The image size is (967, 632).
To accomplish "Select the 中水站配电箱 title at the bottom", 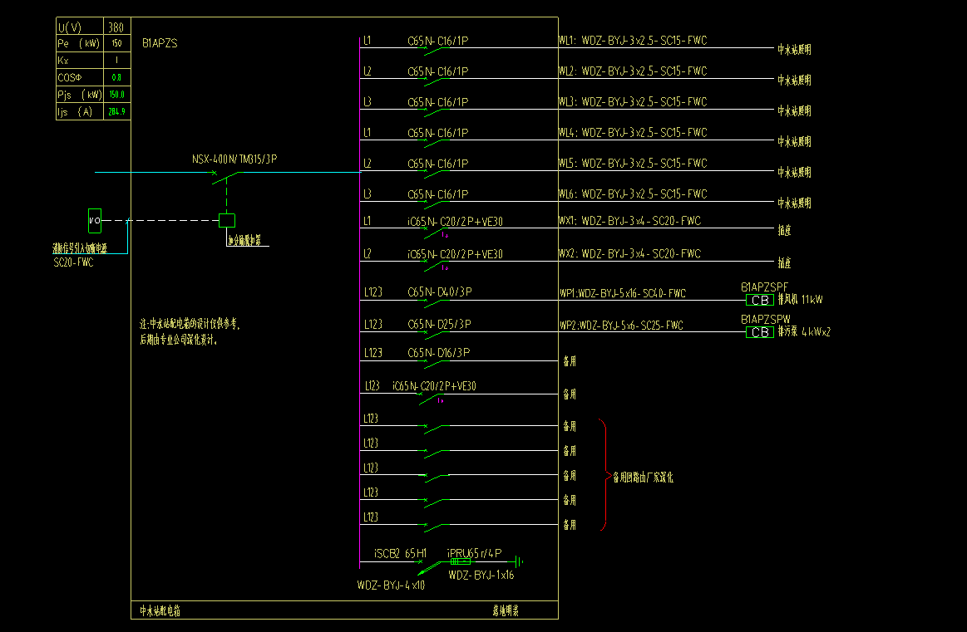I will click(160, 611).
